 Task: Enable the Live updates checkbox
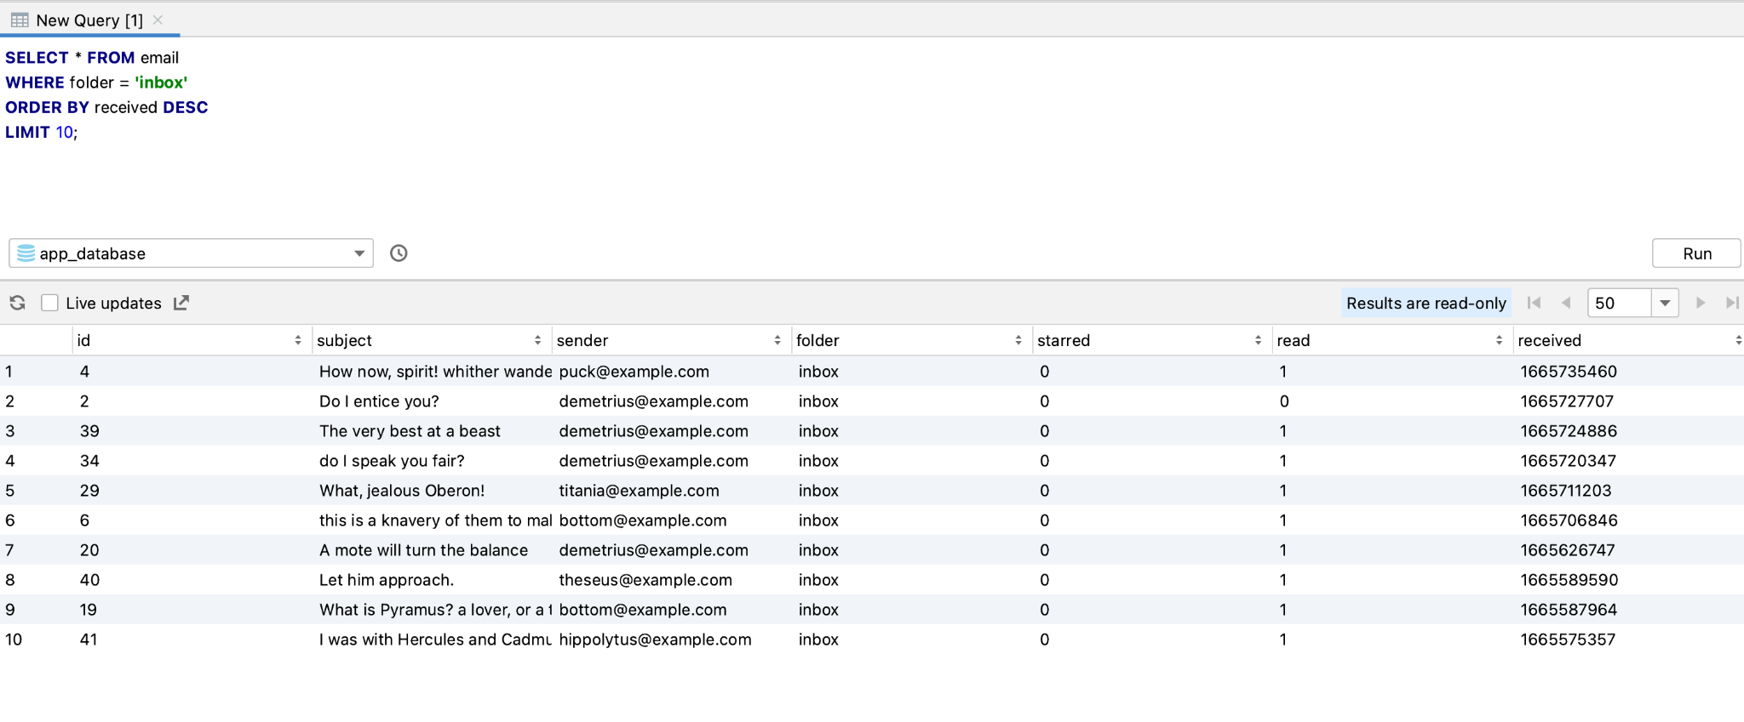pyautogui.click(x=50, y=303)
